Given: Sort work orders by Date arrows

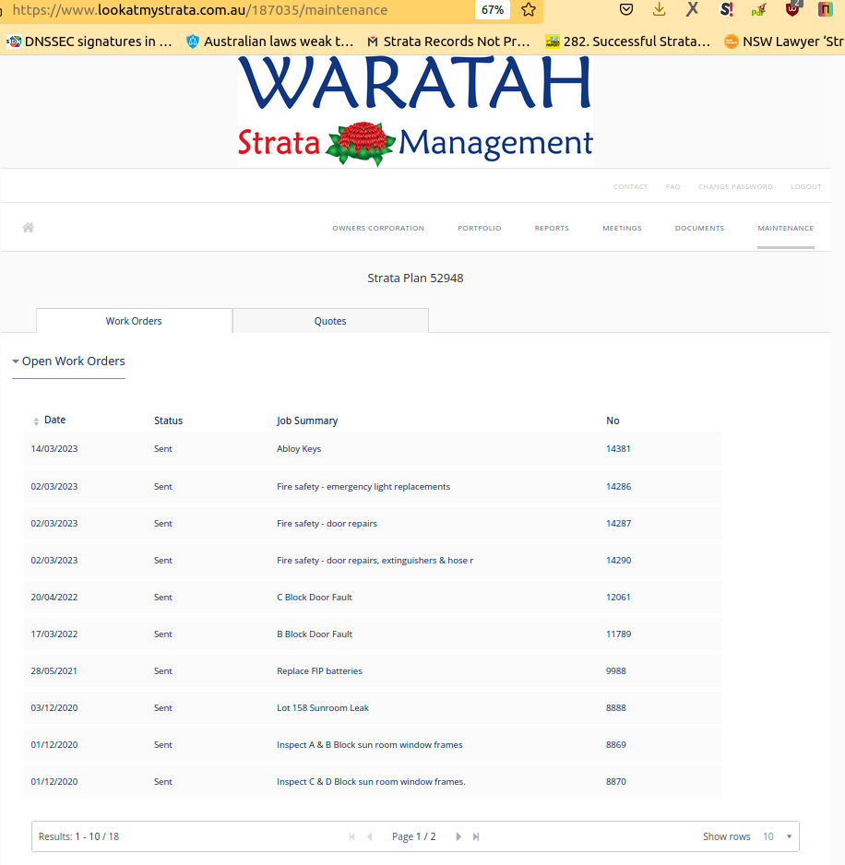Looking at the screenshot, I should point(36,421).
